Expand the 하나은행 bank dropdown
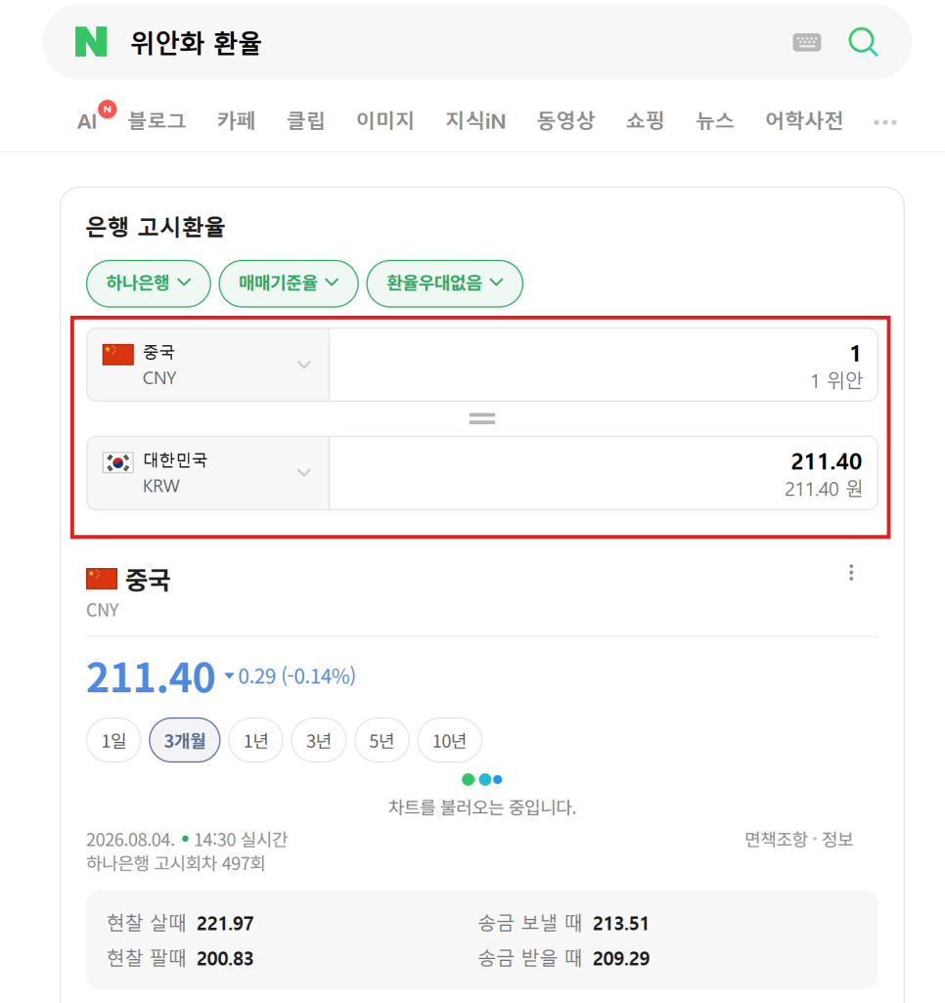Viewport: 945px width, 1003px height. click(x=149, y=283)
